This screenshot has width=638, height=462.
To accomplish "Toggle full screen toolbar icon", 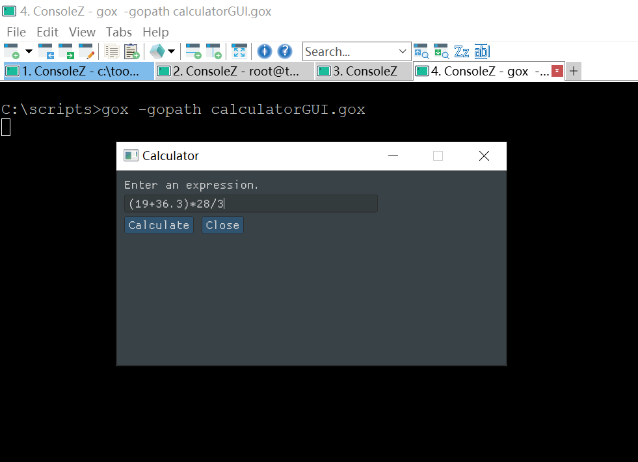I will [239, 51].
